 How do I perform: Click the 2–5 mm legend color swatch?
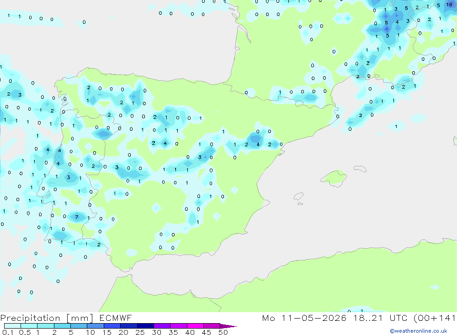pos(62,326)
